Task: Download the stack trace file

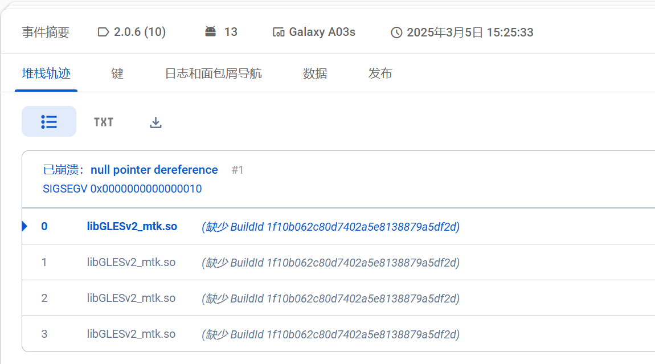Action: 156,122
